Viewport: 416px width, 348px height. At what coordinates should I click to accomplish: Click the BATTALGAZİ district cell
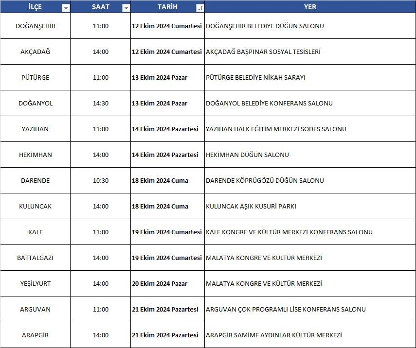click(x=36, y=258)
